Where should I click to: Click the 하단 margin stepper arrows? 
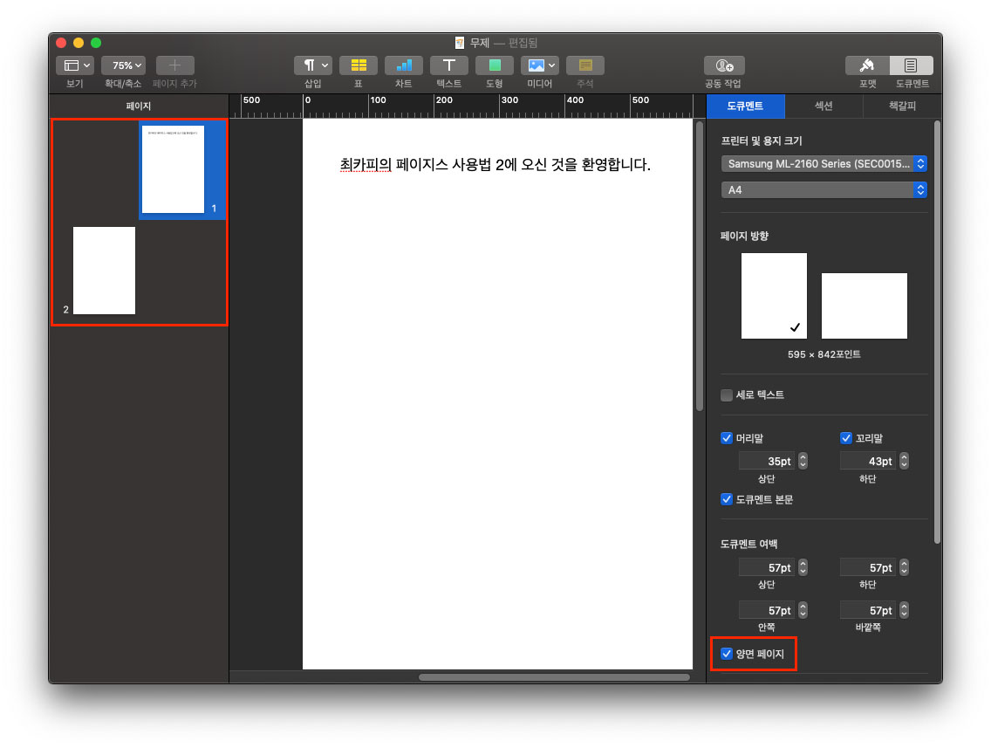click(905, 568)
